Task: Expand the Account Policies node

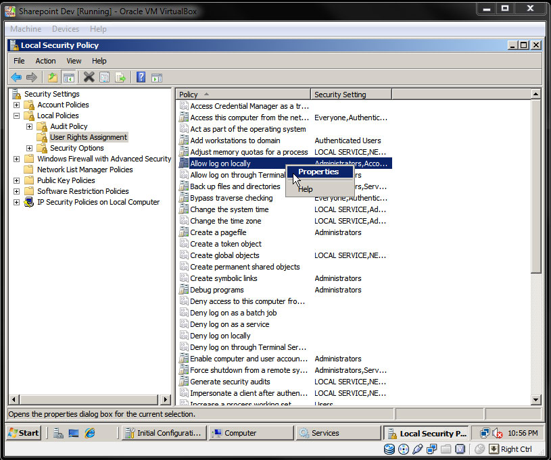Action: point(16,105)
